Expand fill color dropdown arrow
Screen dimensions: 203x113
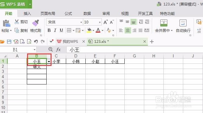pyautogui.click(x=93, y=31)
